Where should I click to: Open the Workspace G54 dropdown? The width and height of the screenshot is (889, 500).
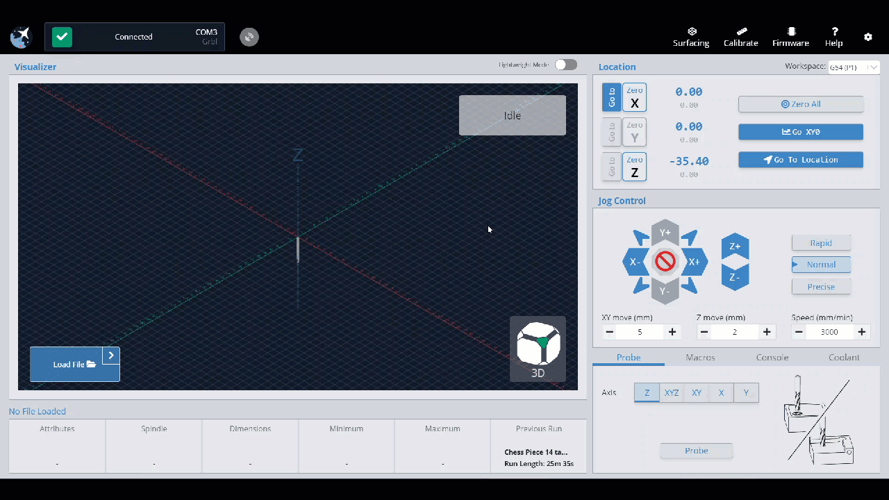coord(854,67)
